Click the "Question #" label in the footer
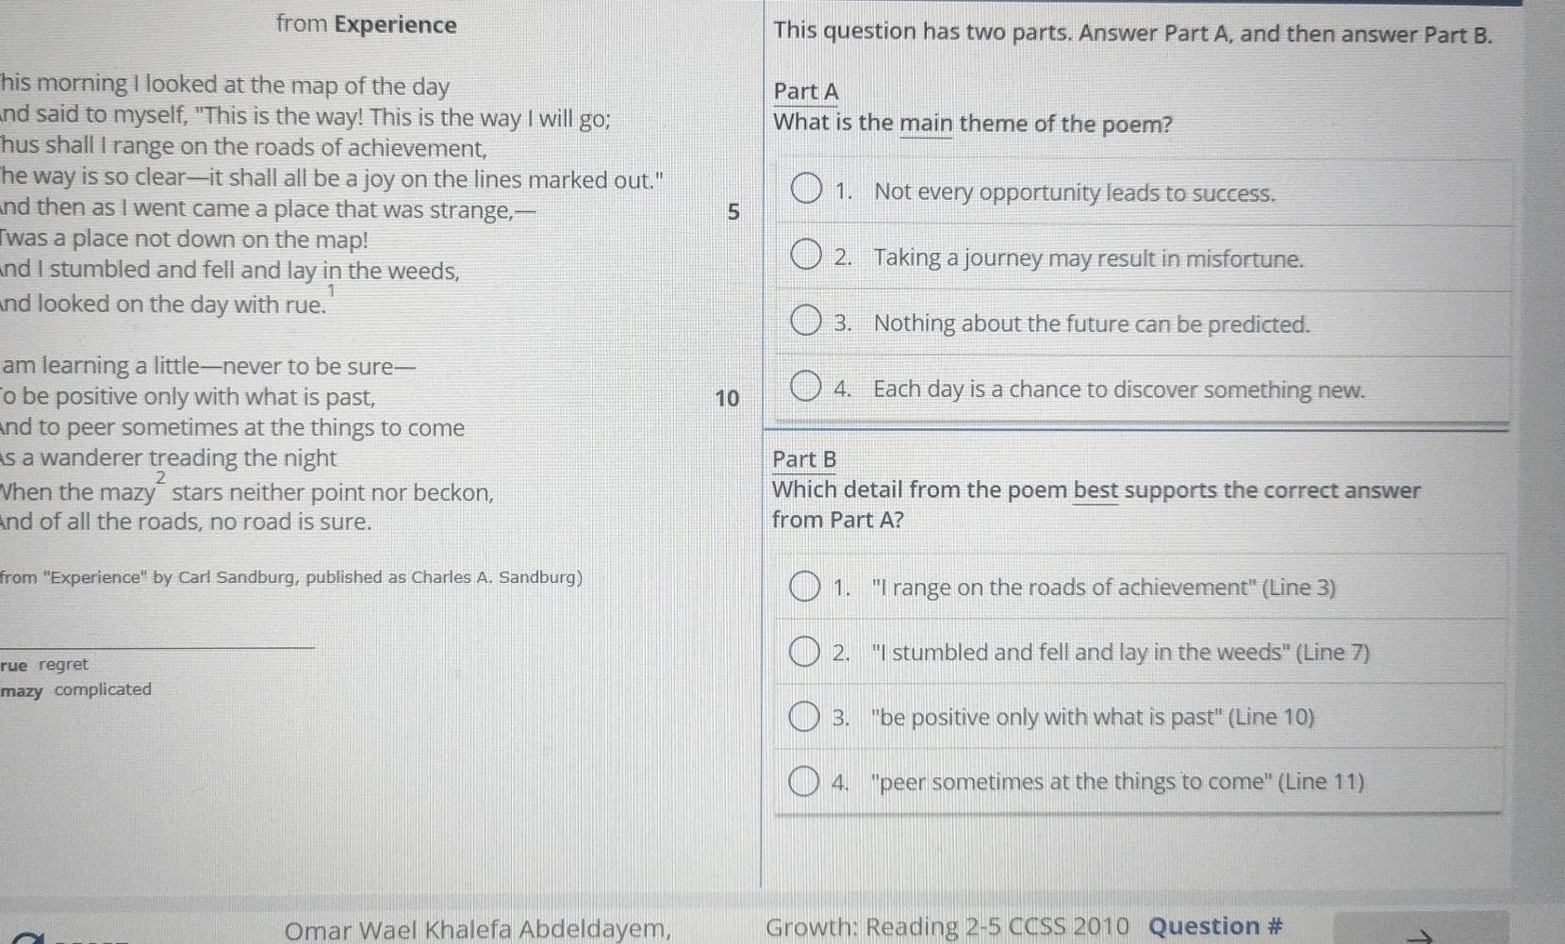This screenshot has width=1565, height=944. click(1215, 926)
